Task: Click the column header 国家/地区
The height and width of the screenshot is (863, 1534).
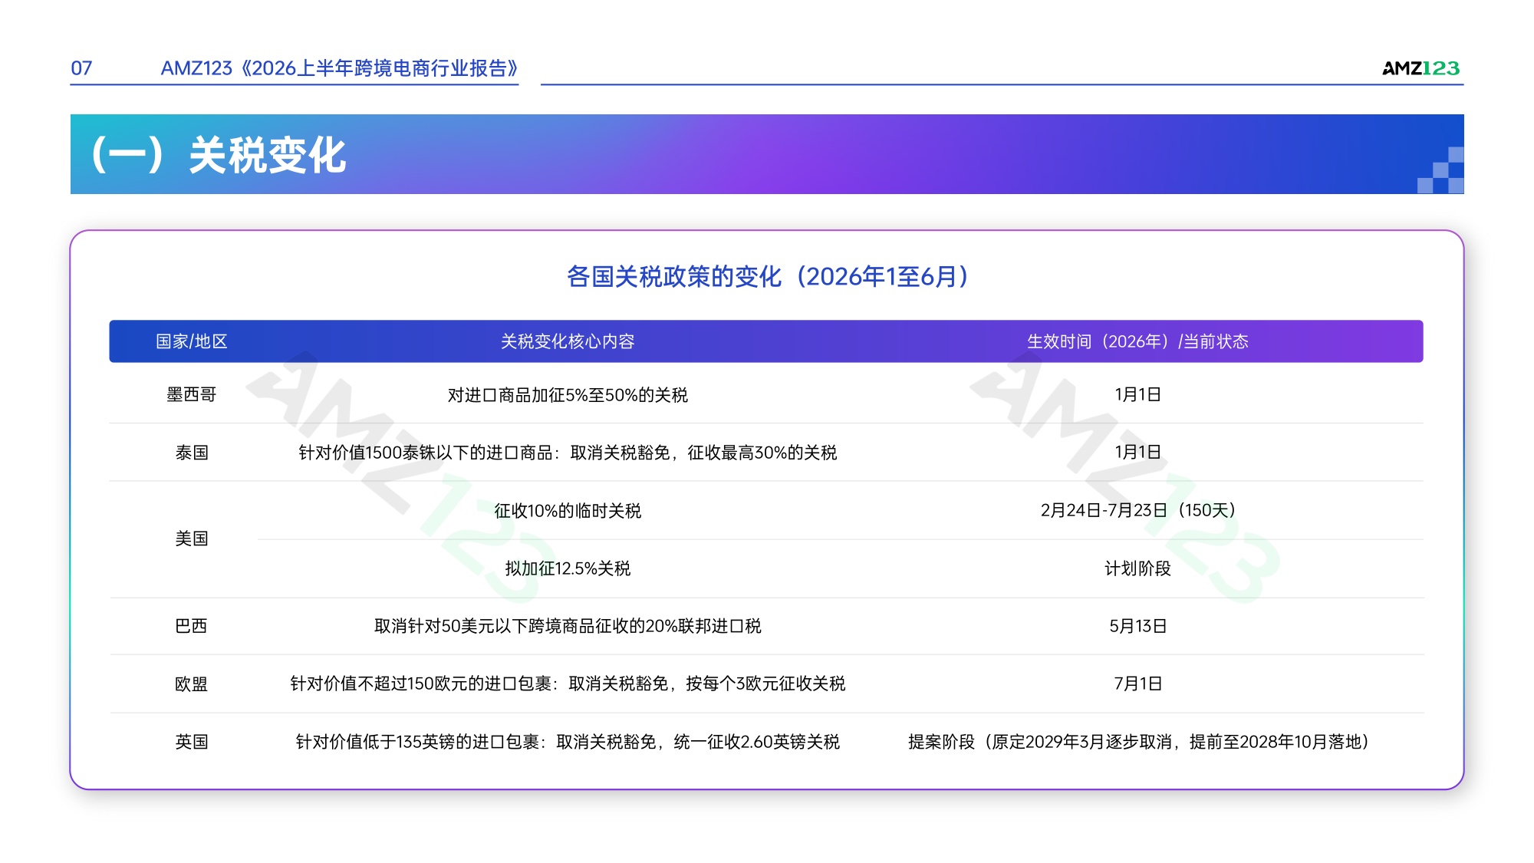Action: 192,341
